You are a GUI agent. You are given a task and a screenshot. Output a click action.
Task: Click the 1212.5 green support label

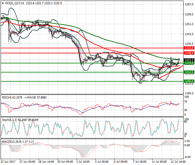(189, 72)
